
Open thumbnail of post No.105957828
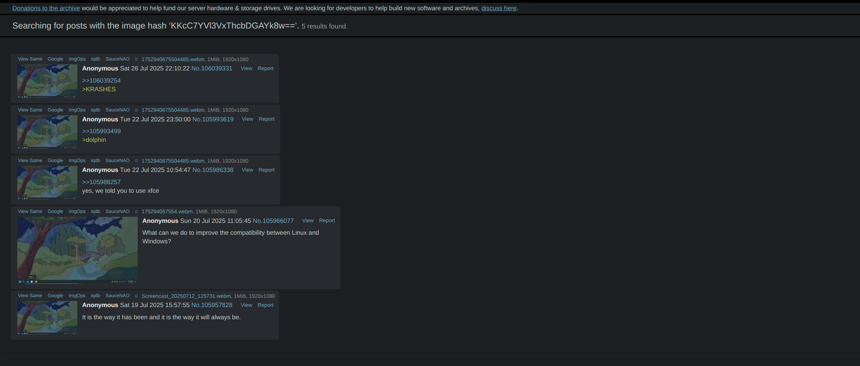[47, 318]
